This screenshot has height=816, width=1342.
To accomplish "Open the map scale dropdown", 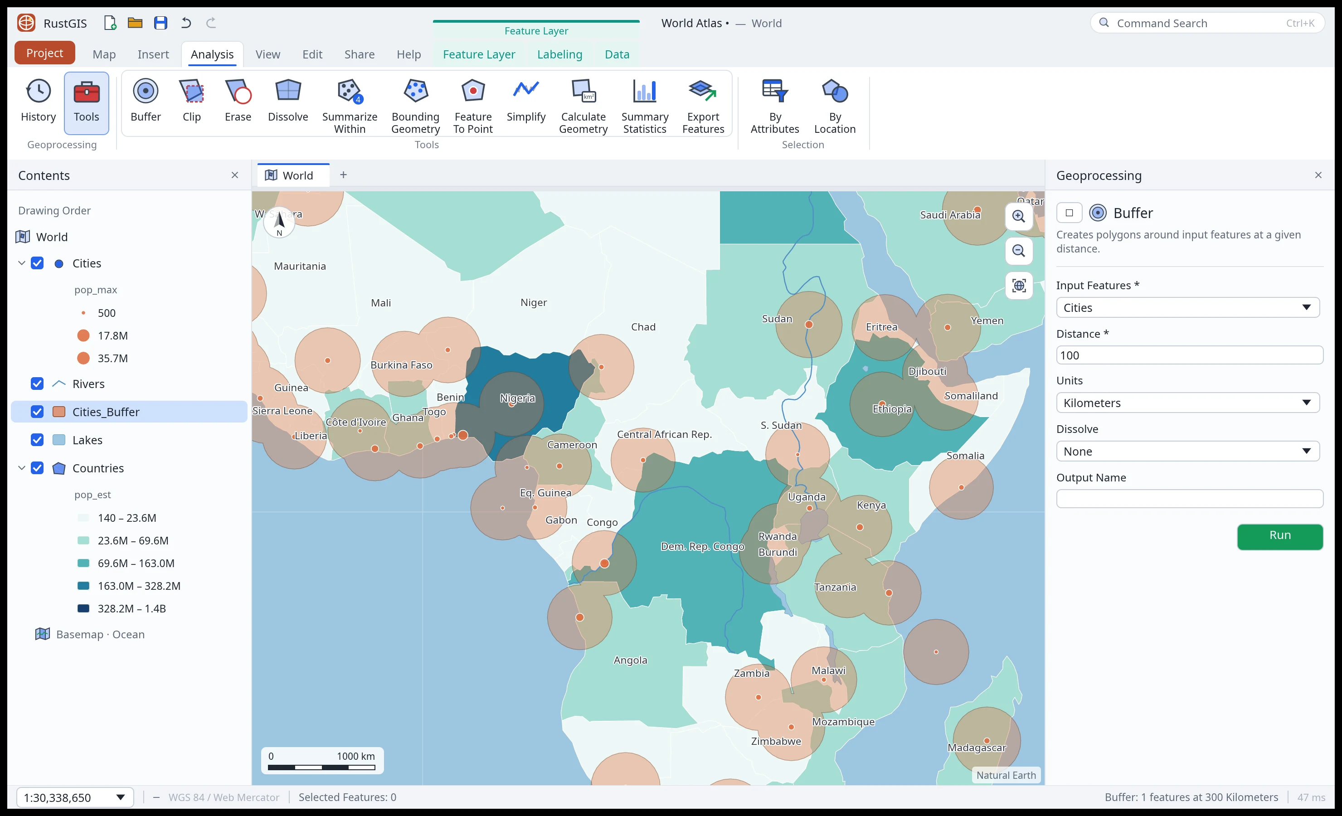I will pos(75,797).
